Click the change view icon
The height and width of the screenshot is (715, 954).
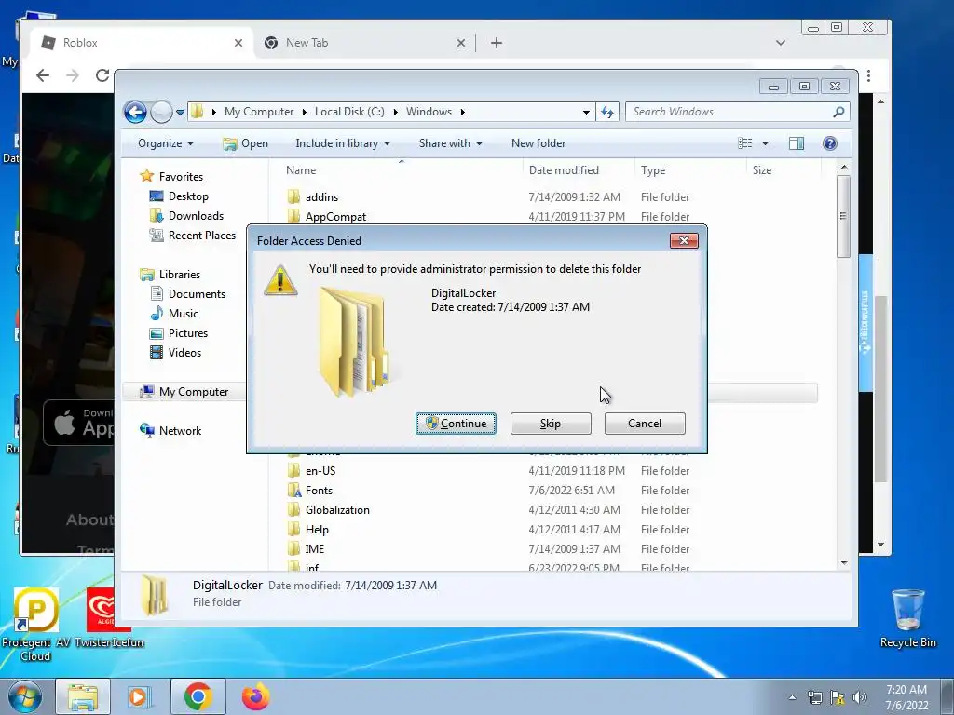tap(745, 143)
